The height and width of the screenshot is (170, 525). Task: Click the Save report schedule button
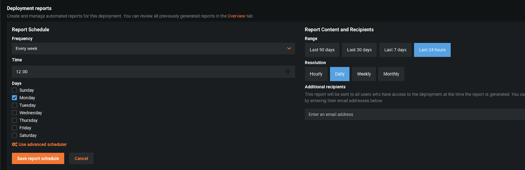tap(38, 159)
